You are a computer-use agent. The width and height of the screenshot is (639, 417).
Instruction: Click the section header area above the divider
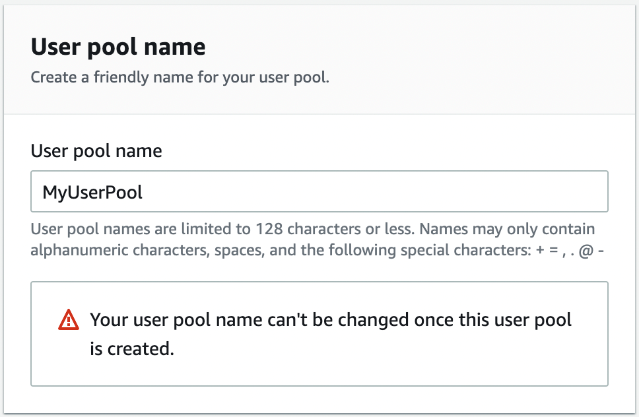click(x=319, y=59)
